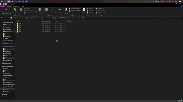Image resolution: width=183 pixels, height=102 pixels.
Task: Click Выделить все (Select all)
Action: (100, 9)
